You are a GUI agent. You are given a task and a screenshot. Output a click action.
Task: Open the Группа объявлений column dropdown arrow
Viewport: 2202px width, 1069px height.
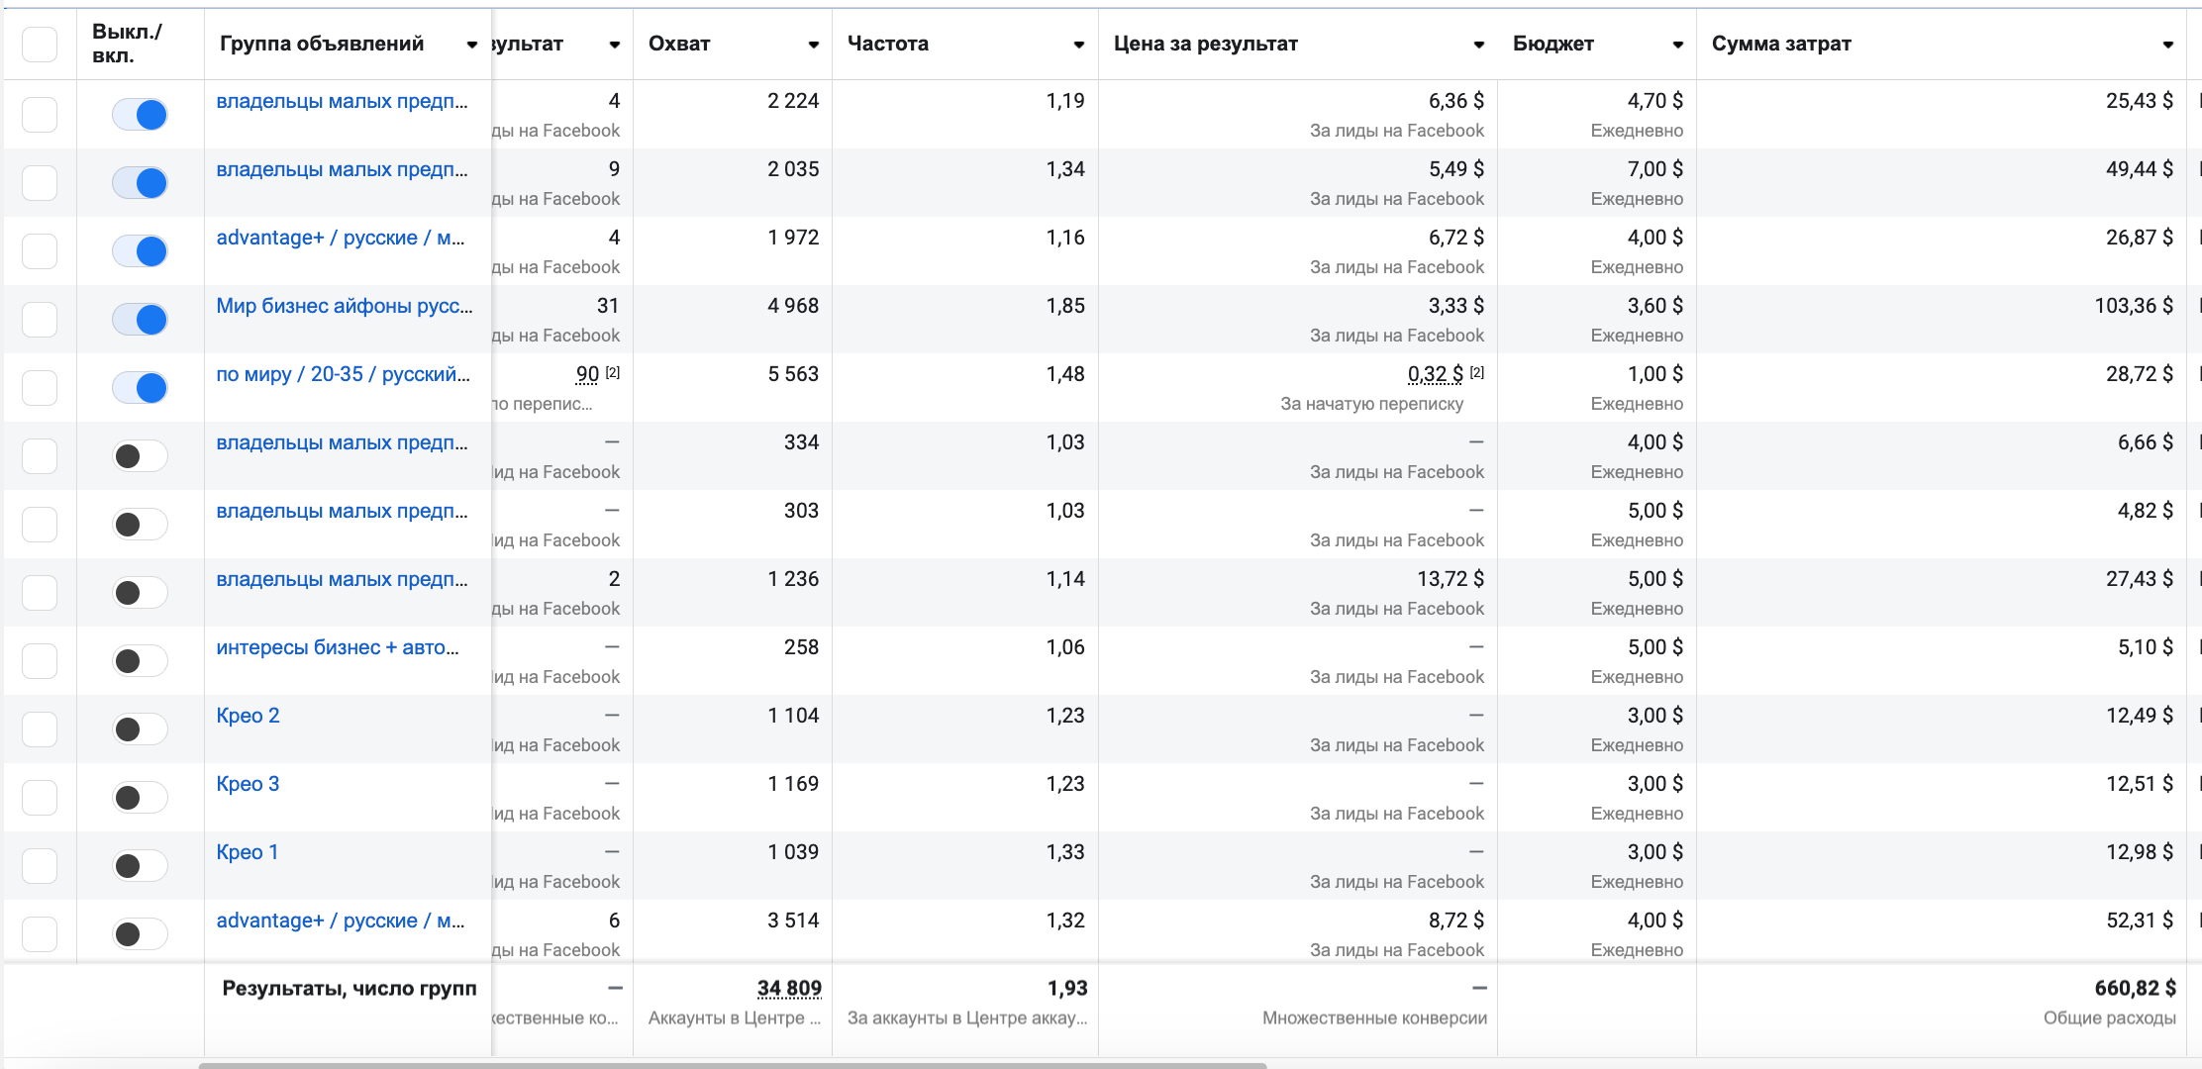(471, 45)
